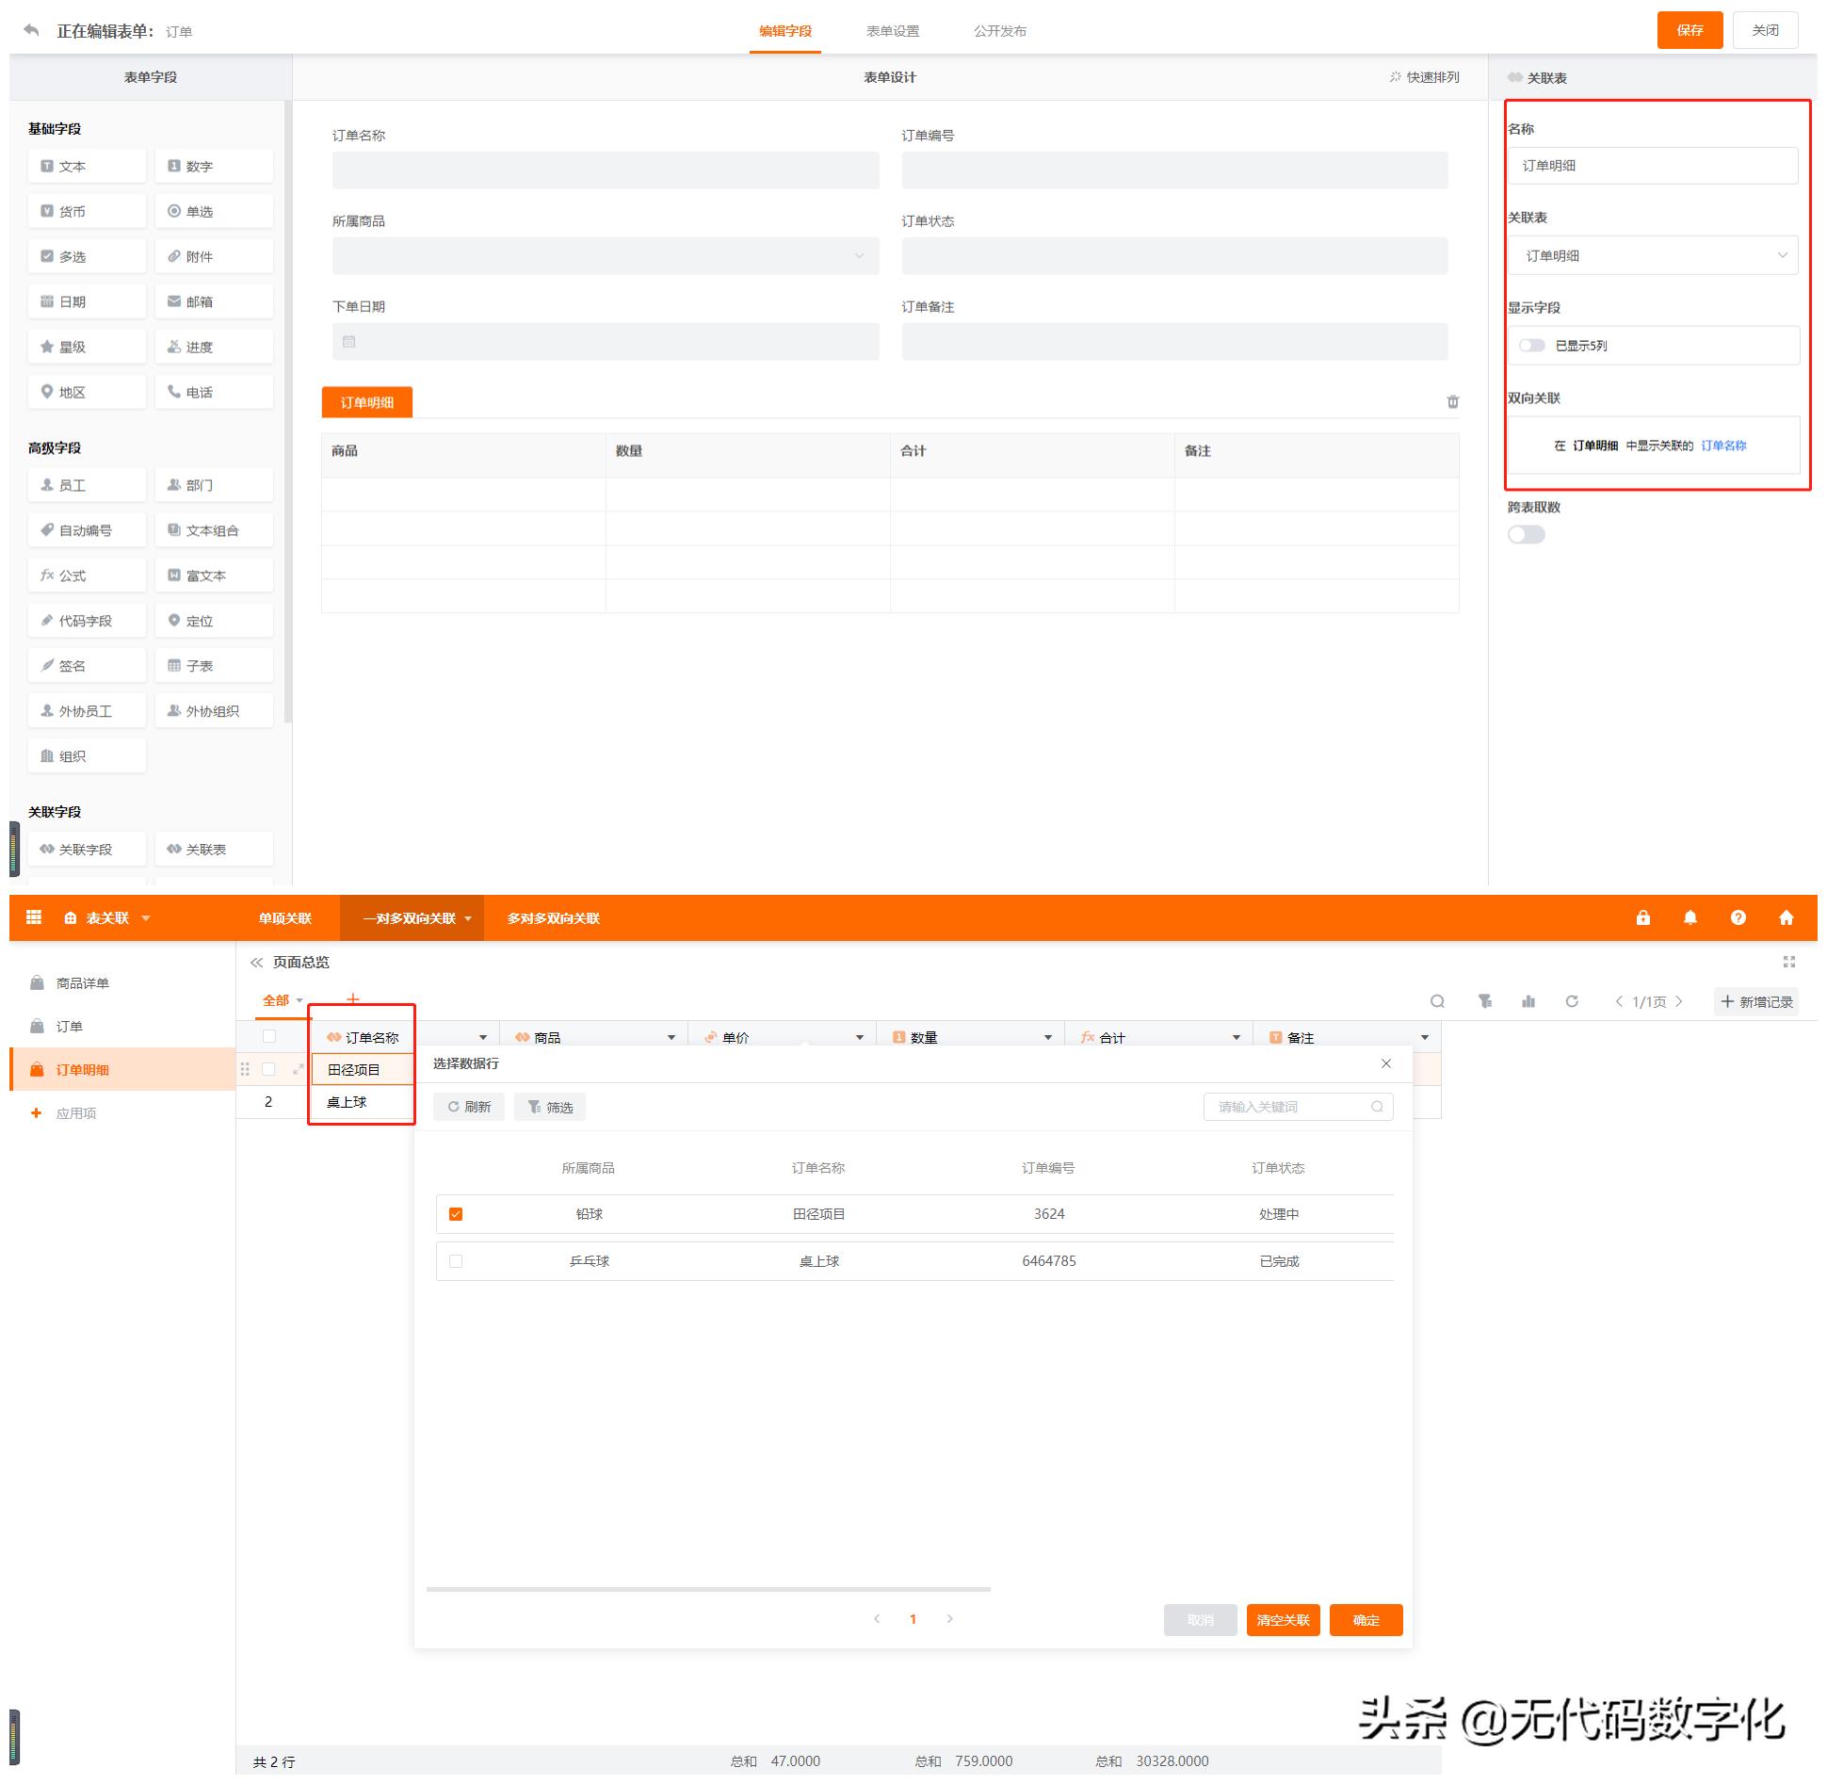Add the 货币 field
Viewport: 1827px width, 1784px height.
coord(87,211)
